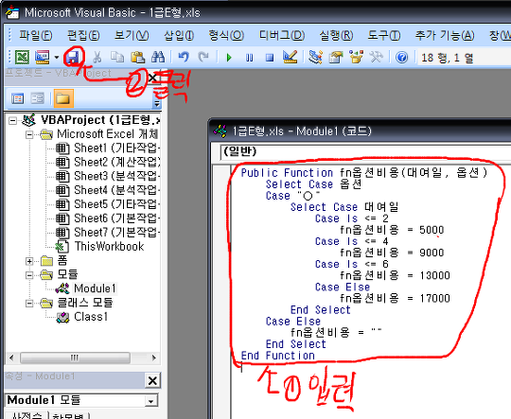Select Sheet5 in project tree

click(108, 204)
